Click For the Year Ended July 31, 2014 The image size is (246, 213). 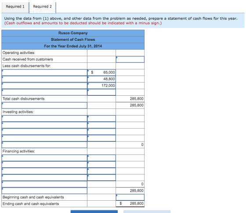tap(73, 46)
